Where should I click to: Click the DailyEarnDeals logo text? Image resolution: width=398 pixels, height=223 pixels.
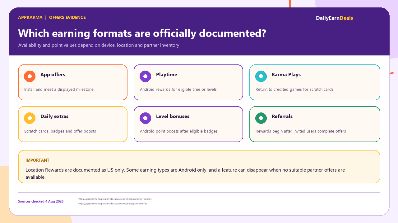click(x=335, y=18)
